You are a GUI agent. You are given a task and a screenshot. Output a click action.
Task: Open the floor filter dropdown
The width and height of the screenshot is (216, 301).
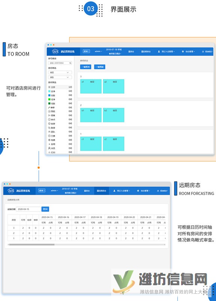click(x=60, y=72)
